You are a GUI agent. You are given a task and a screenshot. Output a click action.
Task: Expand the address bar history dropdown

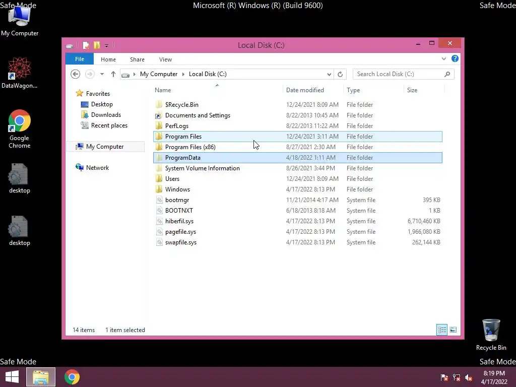[x=329, y=75]
